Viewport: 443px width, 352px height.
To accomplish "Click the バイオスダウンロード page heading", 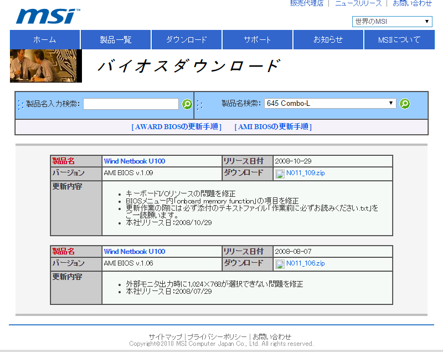I will pos(189,66).
